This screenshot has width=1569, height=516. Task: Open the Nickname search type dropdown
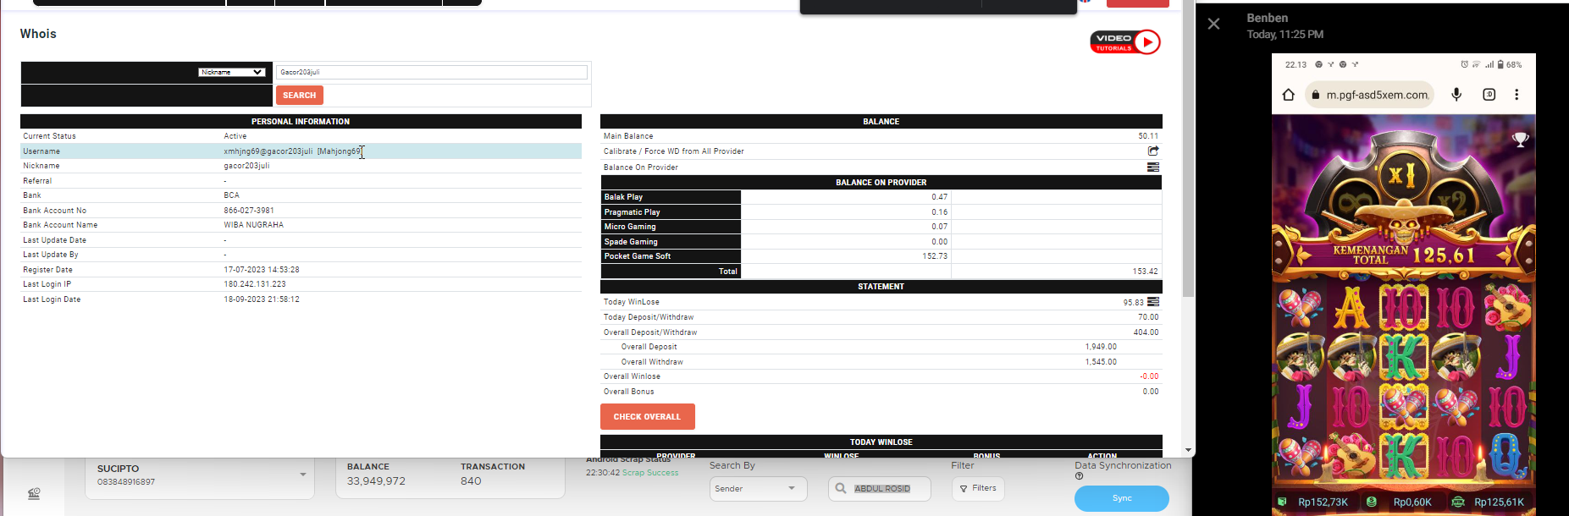[232, 72]
